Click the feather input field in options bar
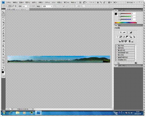This screenshot has height=117, width=146. click(25, 6)
